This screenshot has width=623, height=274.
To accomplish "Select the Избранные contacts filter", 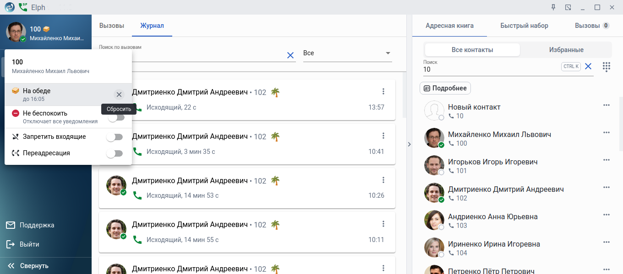I will coord(566,50).
